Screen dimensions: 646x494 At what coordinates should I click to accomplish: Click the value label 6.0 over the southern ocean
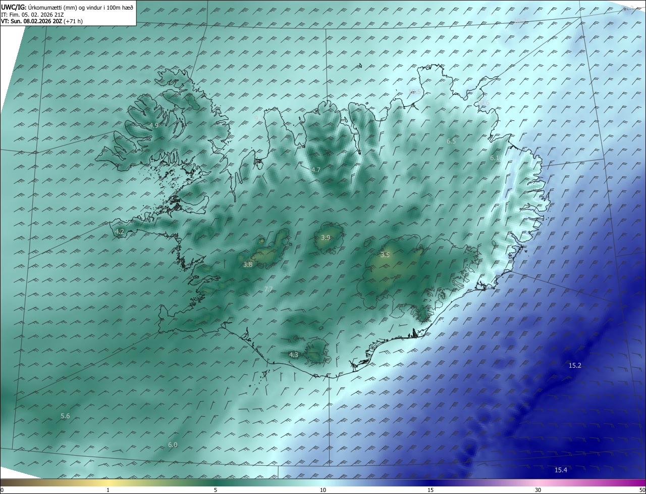(173, 444)
